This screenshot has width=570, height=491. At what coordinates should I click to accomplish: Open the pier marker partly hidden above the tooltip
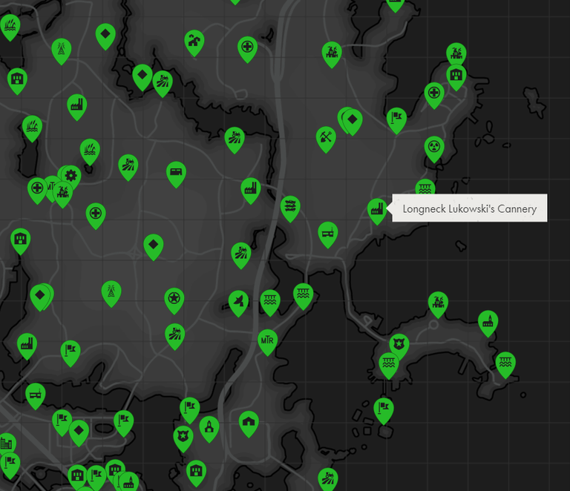[x=425, y=187]
